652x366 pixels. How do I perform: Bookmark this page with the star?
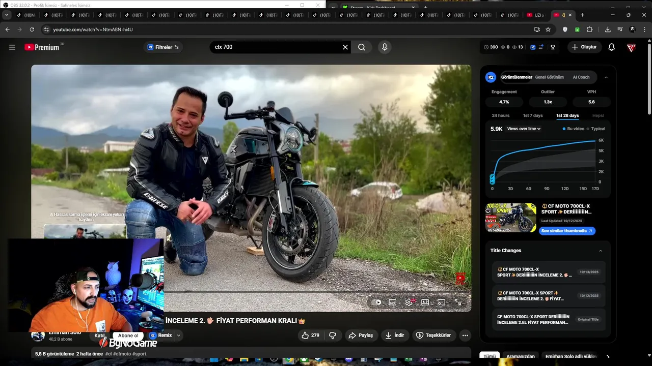[x=548, y=29]
